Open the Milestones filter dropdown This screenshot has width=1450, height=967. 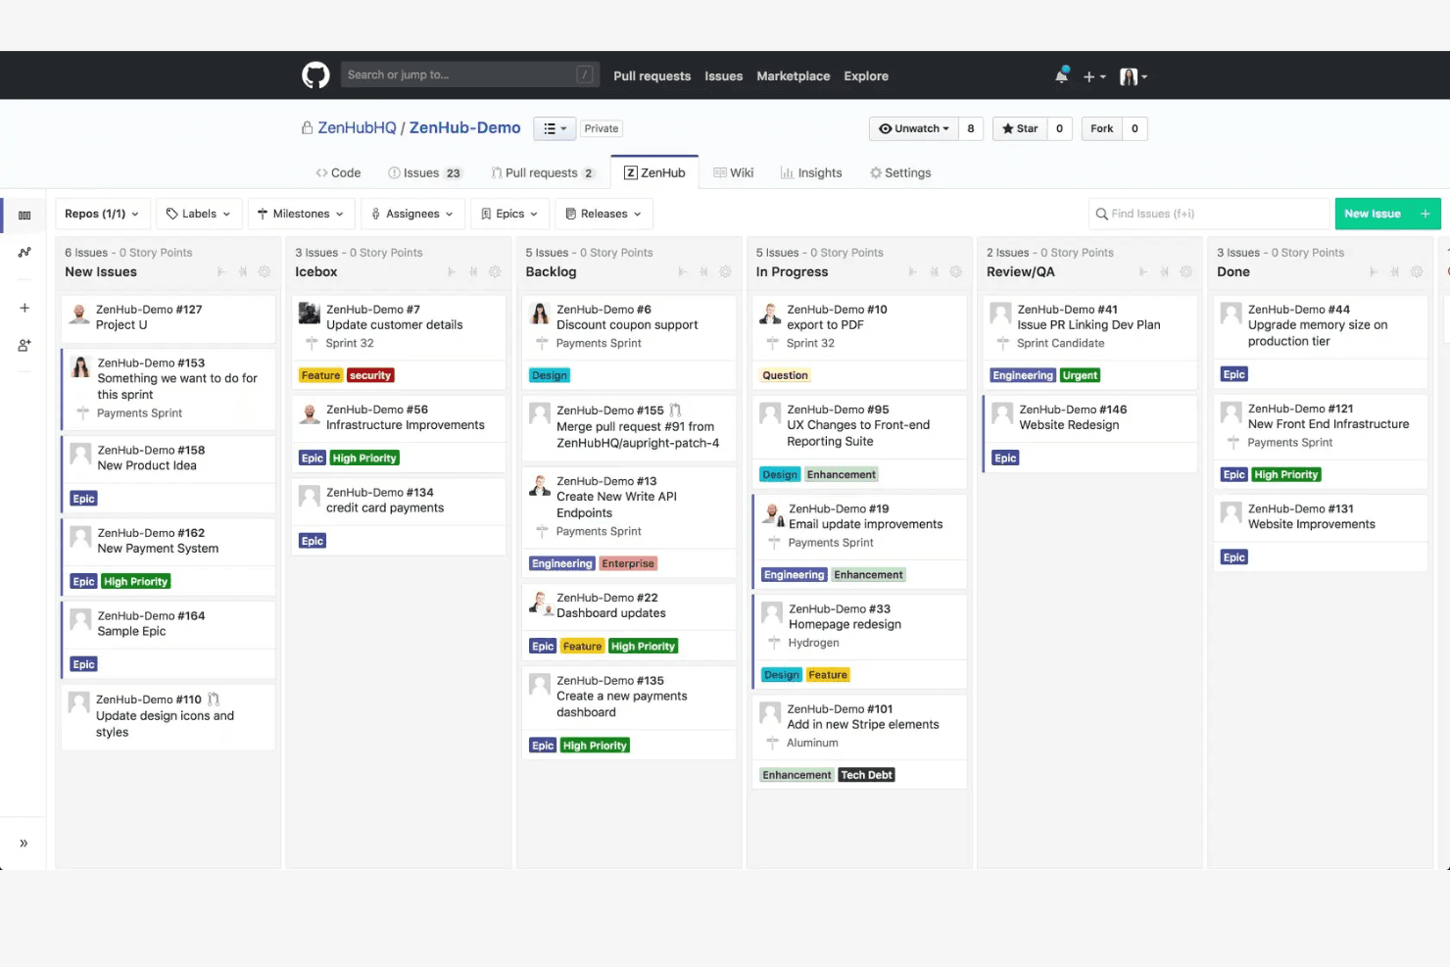pyautogui.click(x=300, y=214)
